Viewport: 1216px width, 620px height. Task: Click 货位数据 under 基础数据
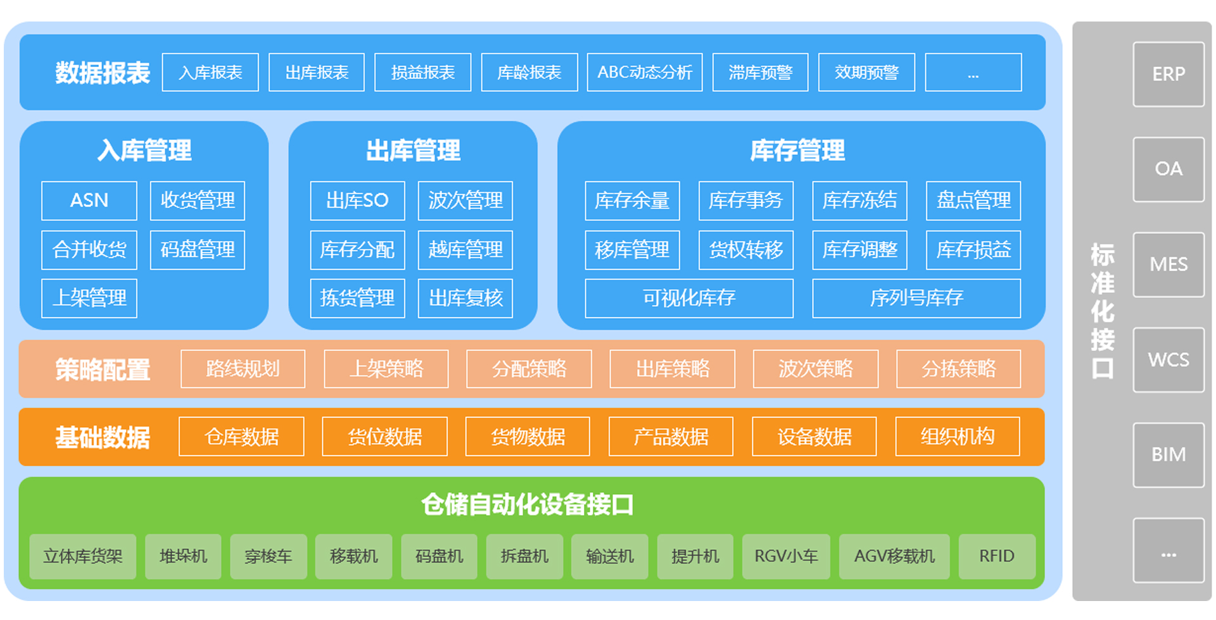tap(384, 437)
